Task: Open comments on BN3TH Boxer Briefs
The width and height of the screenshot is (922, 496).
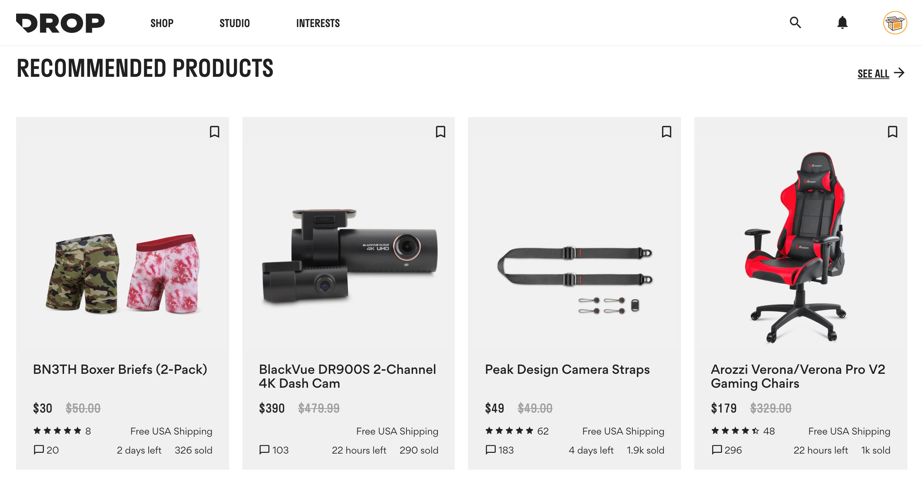Action: 46,450
